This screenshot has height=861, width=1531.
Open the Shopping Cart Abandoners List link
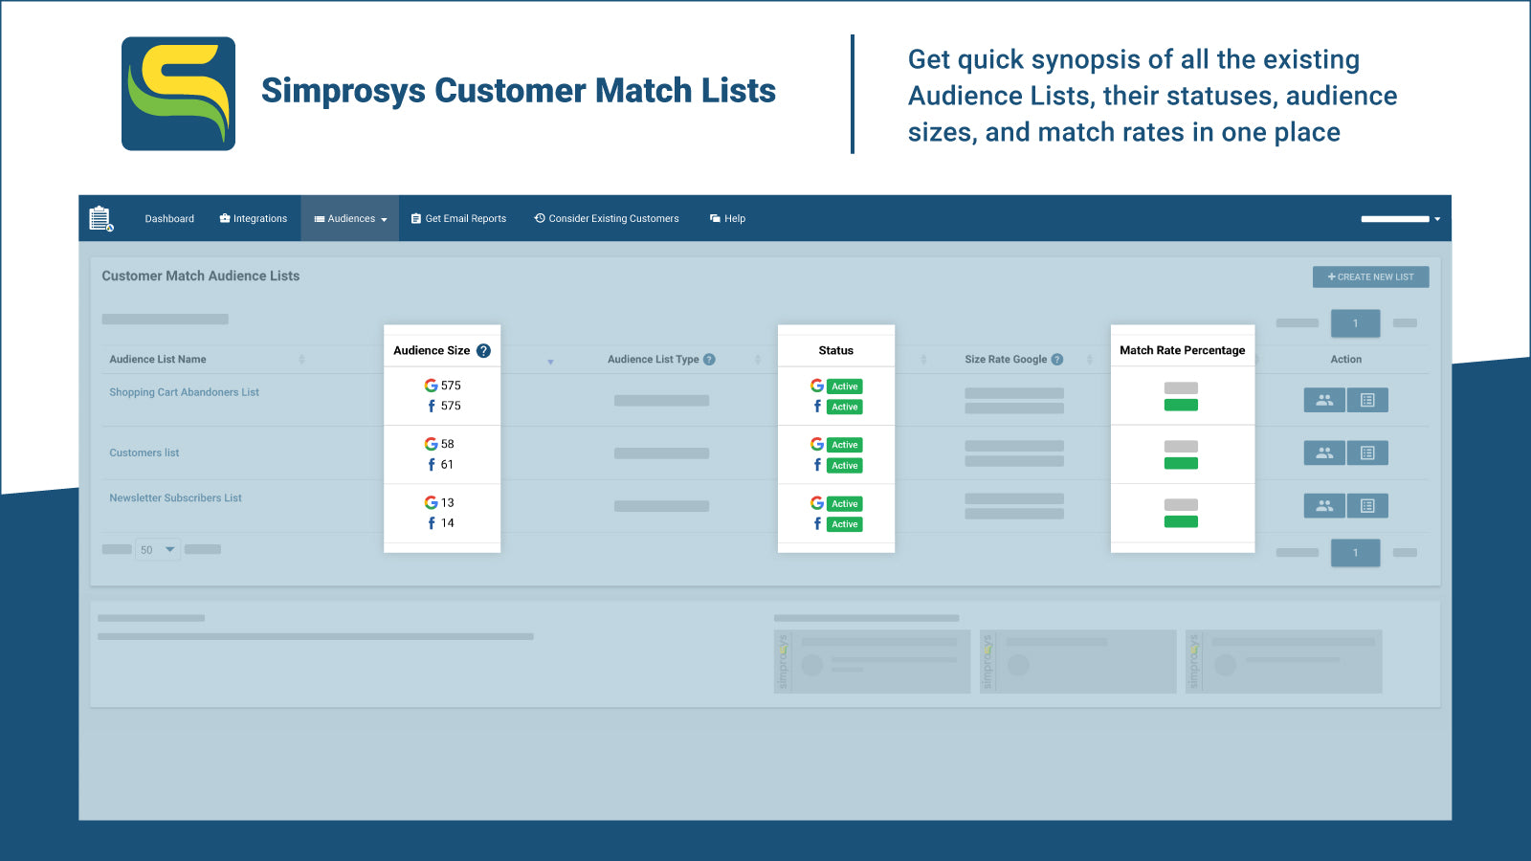click(184, 392)
